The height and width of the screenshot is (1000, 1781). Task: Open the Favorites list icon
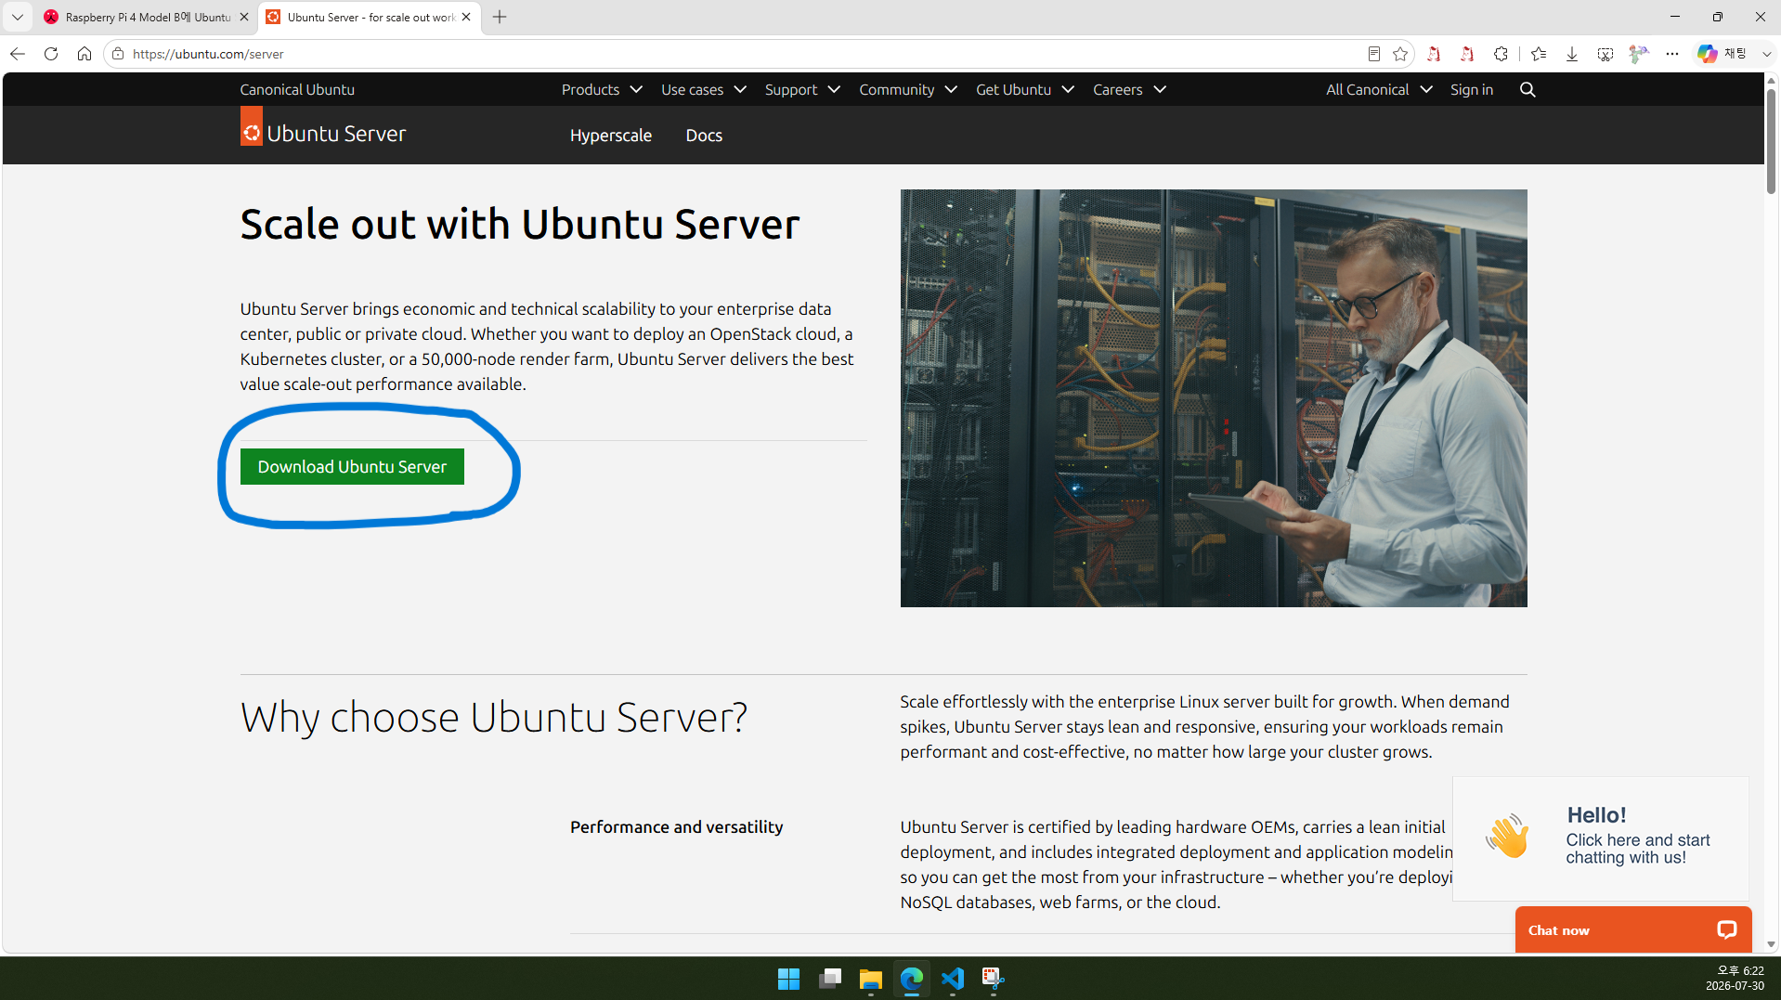click(1539, 54)
